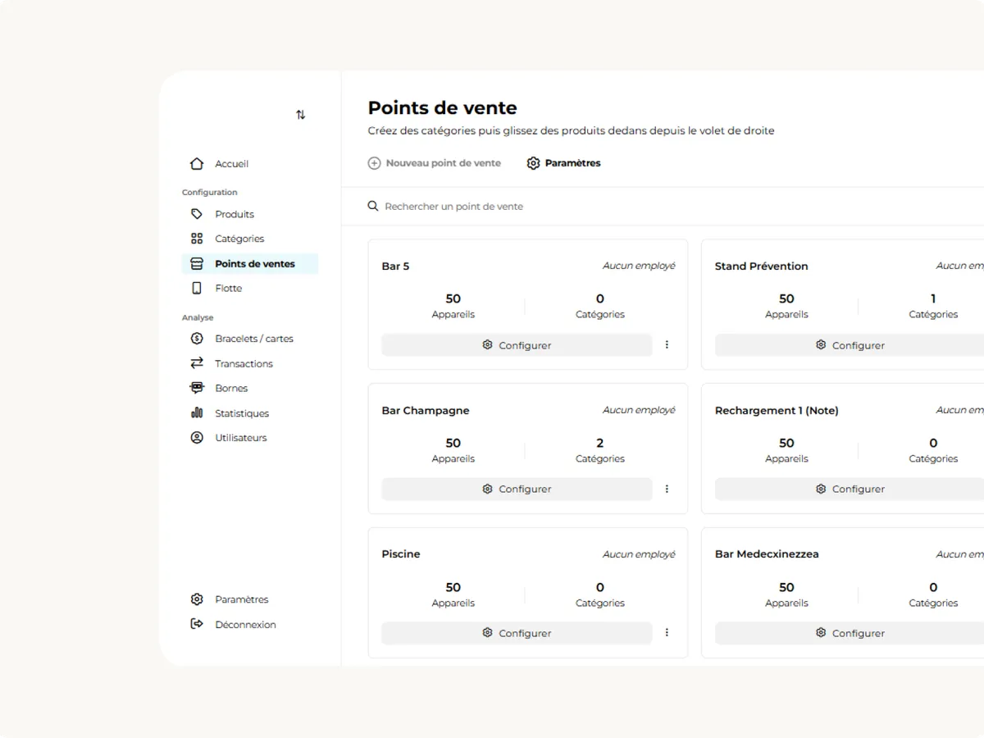Click the Bracelets / cartes coin icon

coord(197,339)
